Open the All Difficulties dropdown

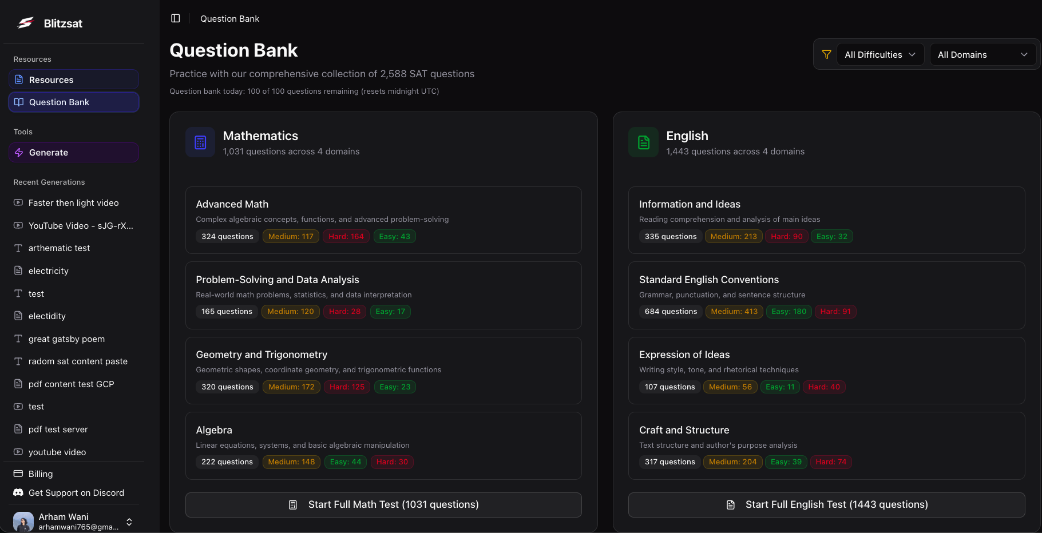pos(880,54)
